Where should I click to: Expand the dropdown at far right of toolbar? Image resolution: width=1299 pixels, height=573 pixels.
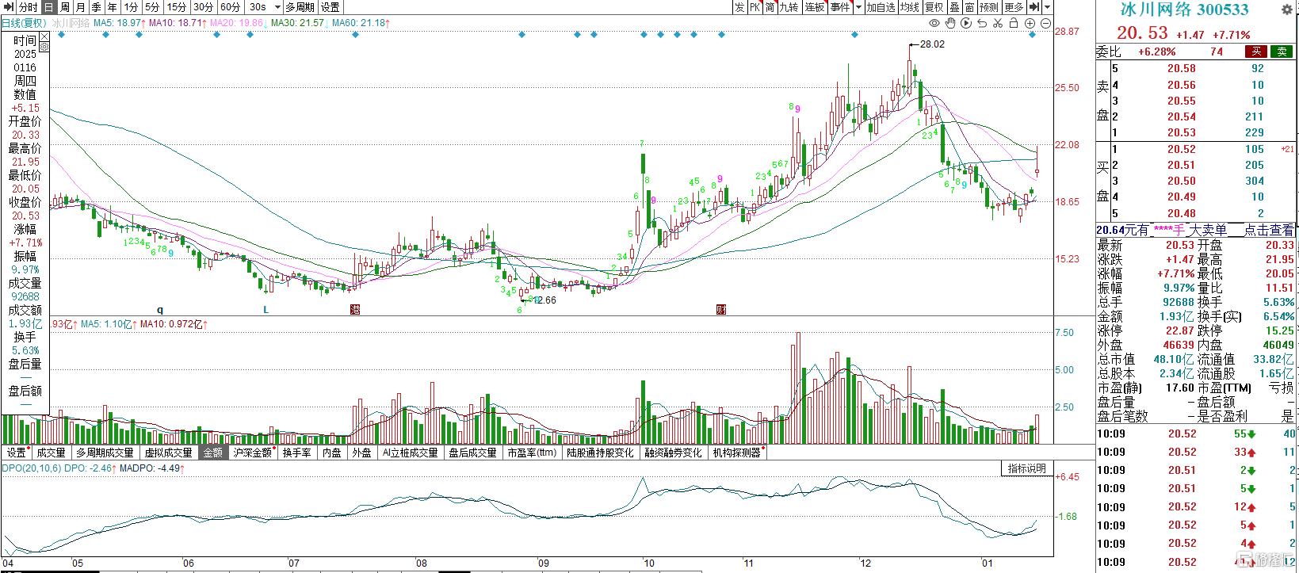pos(1048,7)
